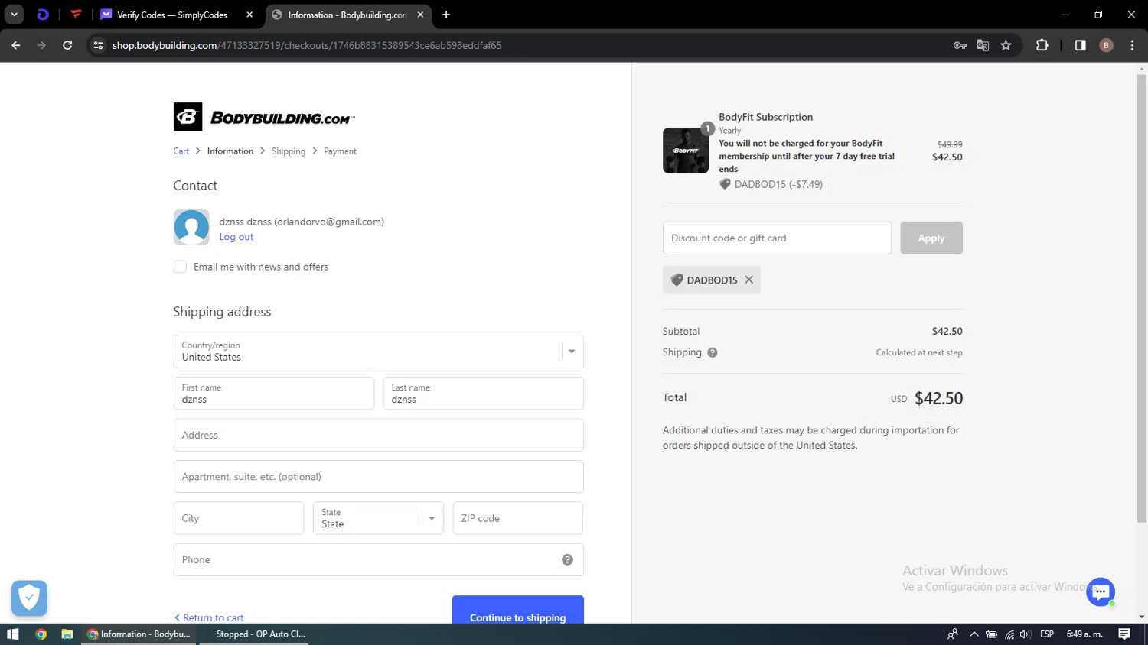Open the tab search chevron in Chrome
Screen dimensions: 1148x645
pyautogui.click(x=14, y=15)
